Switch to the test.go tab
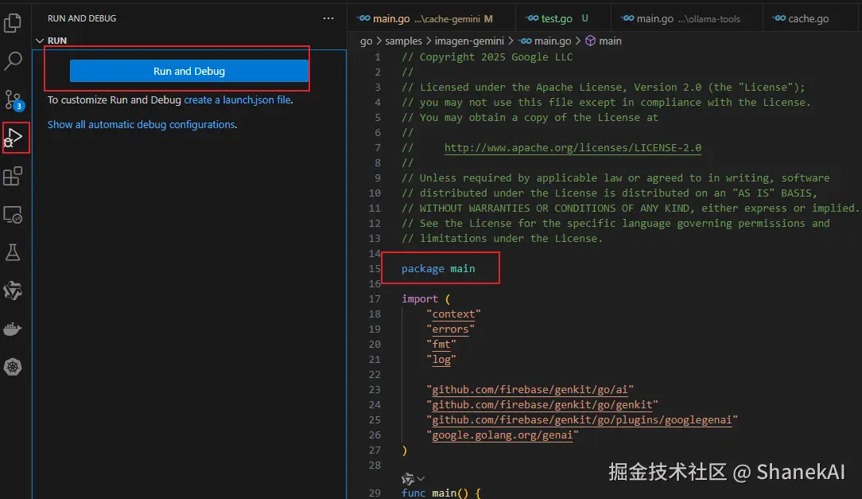Viewport: 862px width, 499px height. [x=563, y=19]
